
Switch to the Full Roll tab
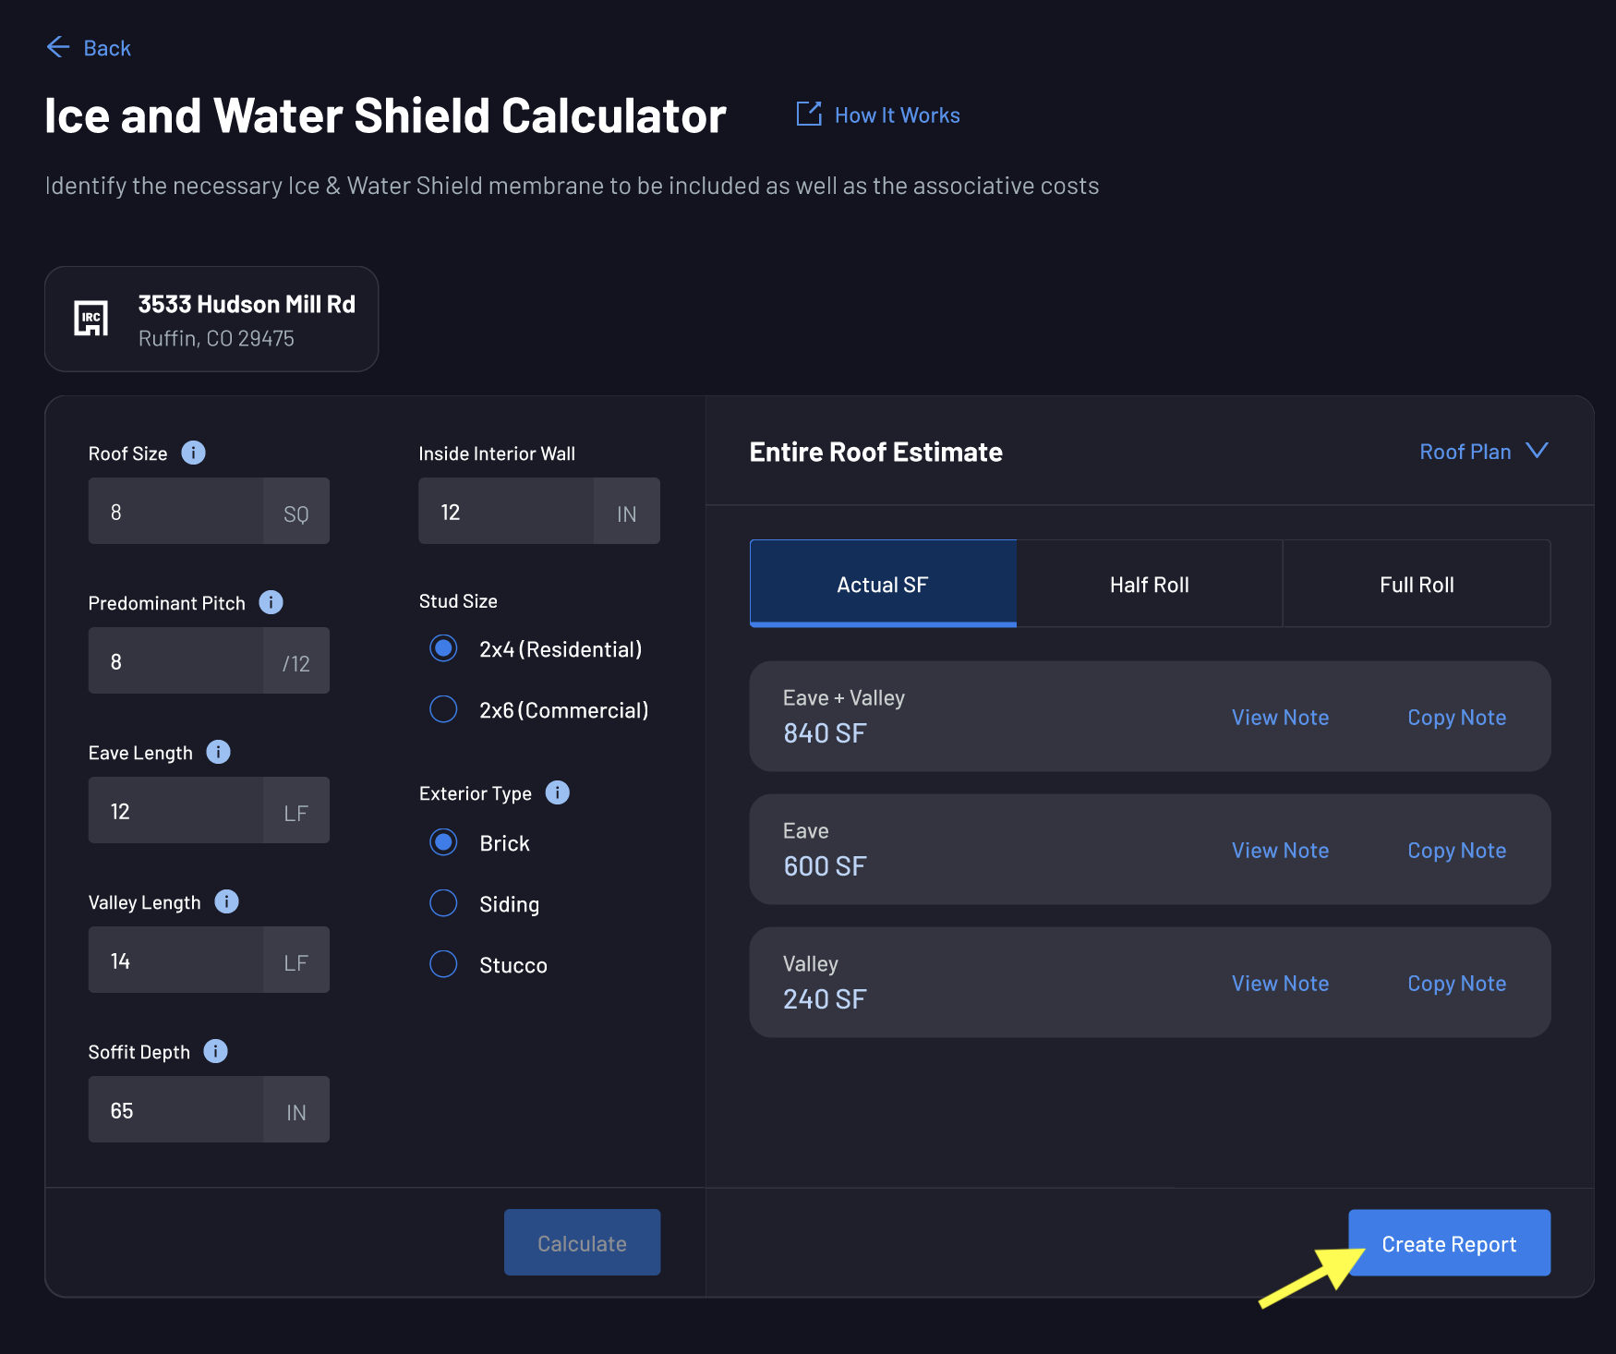tap(1417, 584)
